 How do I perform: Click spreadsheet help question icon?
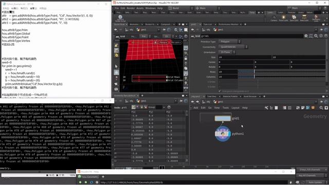[169, 107]
